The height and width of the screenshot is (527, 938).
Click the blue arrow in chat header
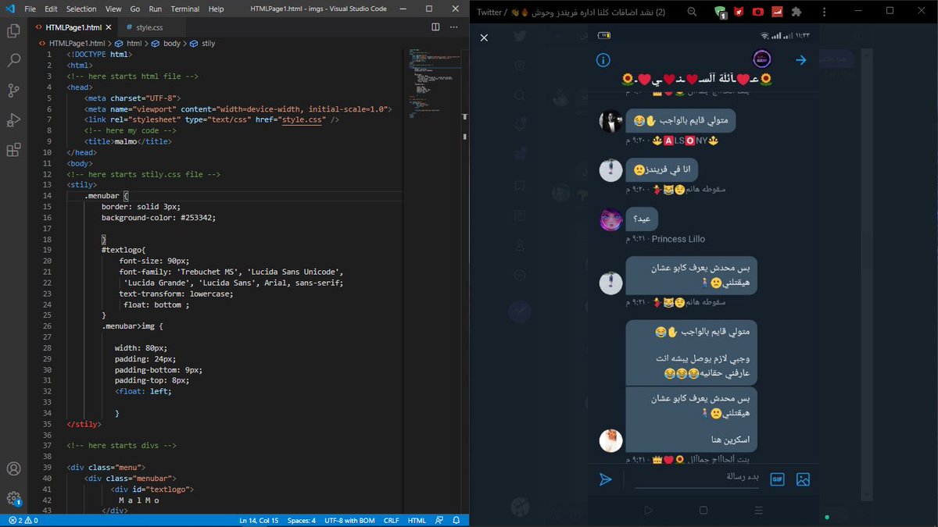800,60
